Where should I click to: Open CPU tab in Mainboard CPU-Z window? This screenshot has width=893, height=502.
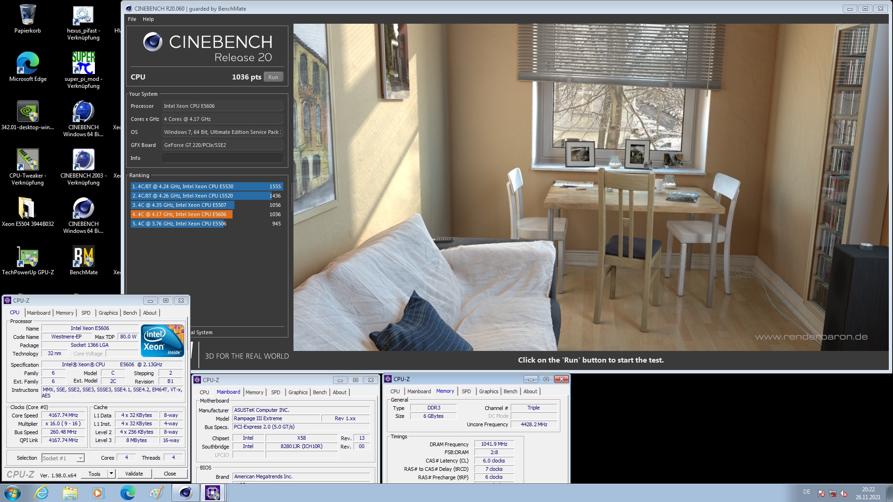(x=204, y=392)
